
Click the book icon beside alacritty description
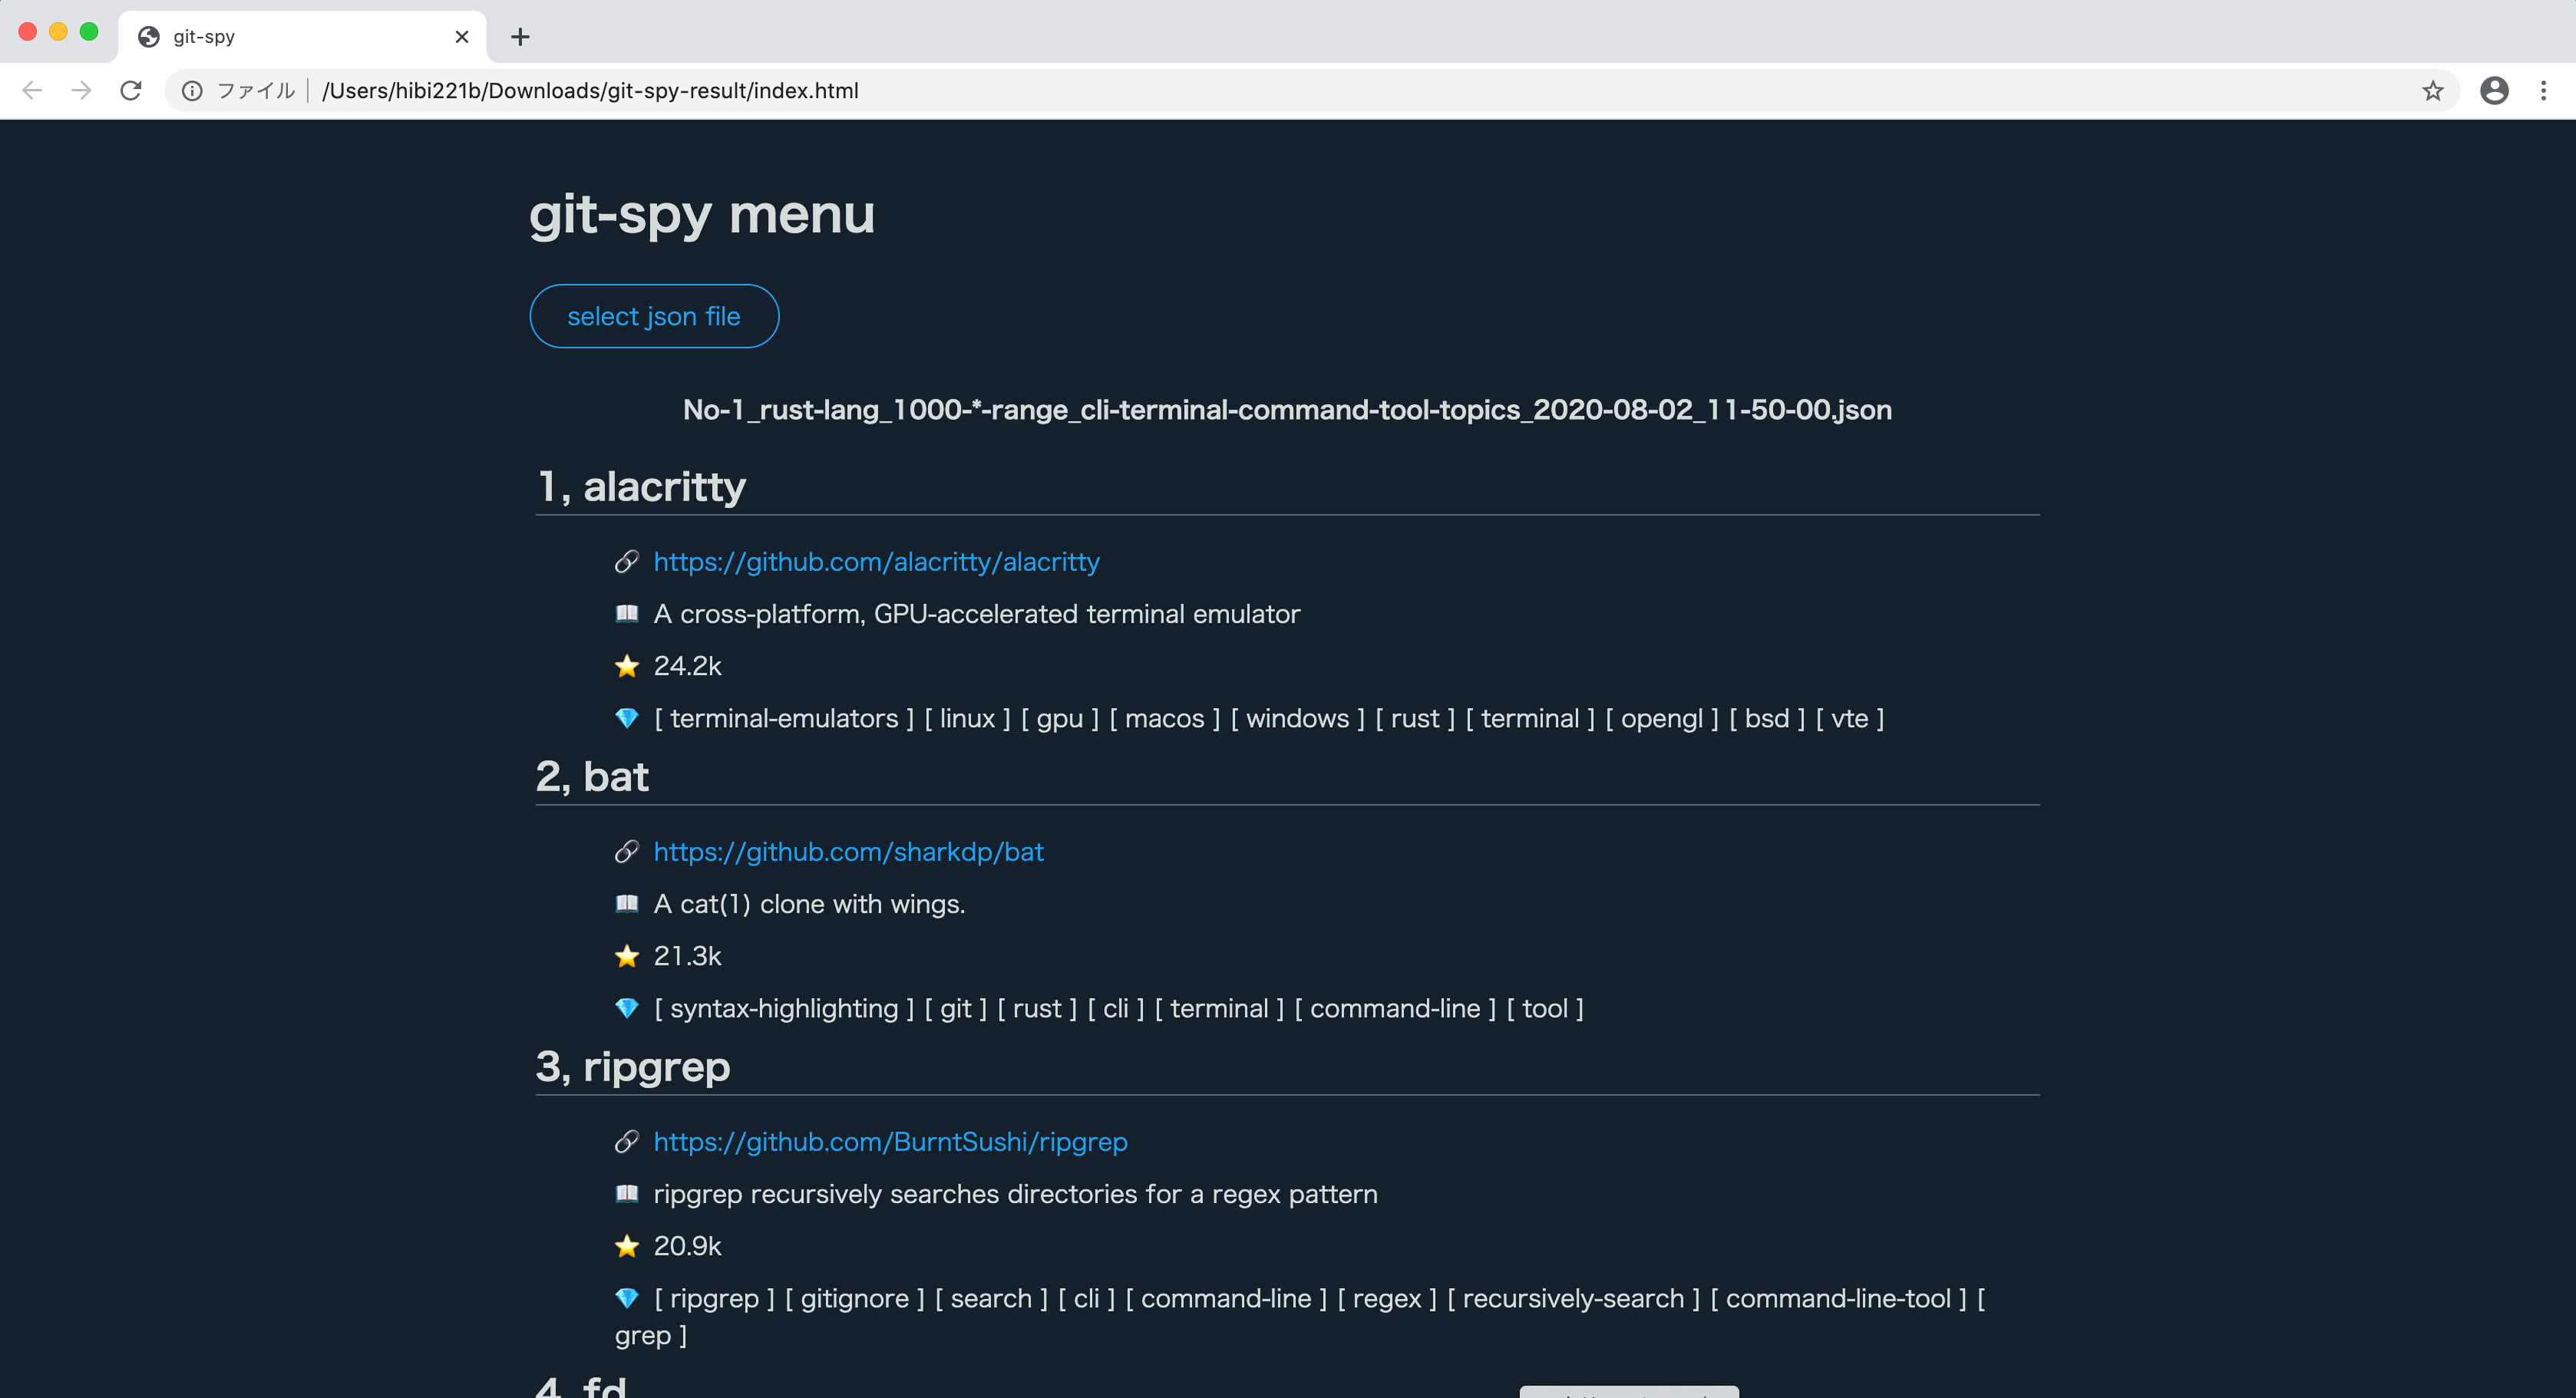[627, 614]
